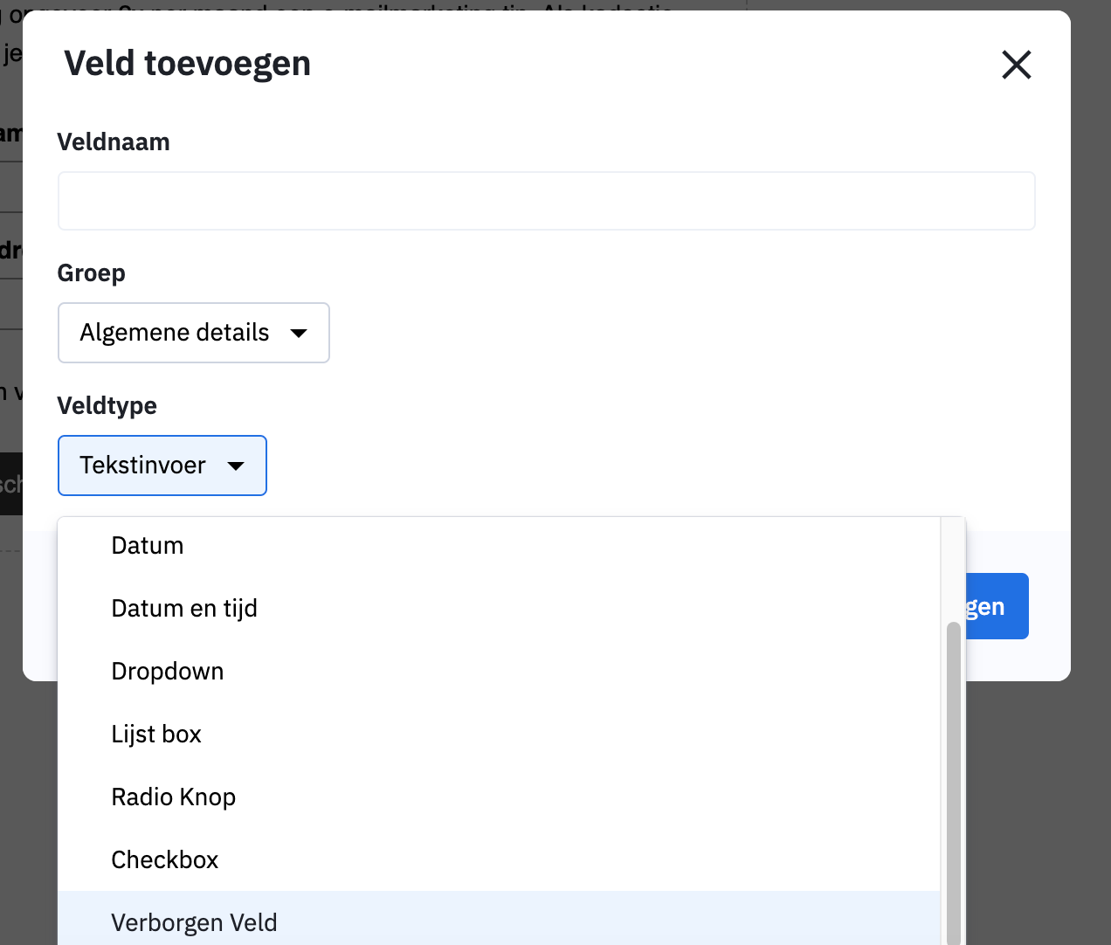Click the Veld toevoegen dialog title
Screen dimensions: 1111x945
188,64
